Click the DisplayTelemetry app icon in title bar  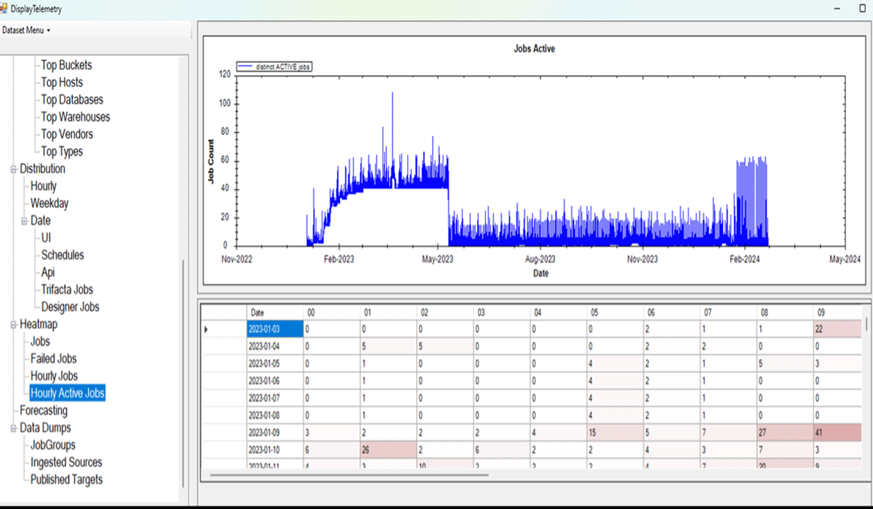coord(4,9)
